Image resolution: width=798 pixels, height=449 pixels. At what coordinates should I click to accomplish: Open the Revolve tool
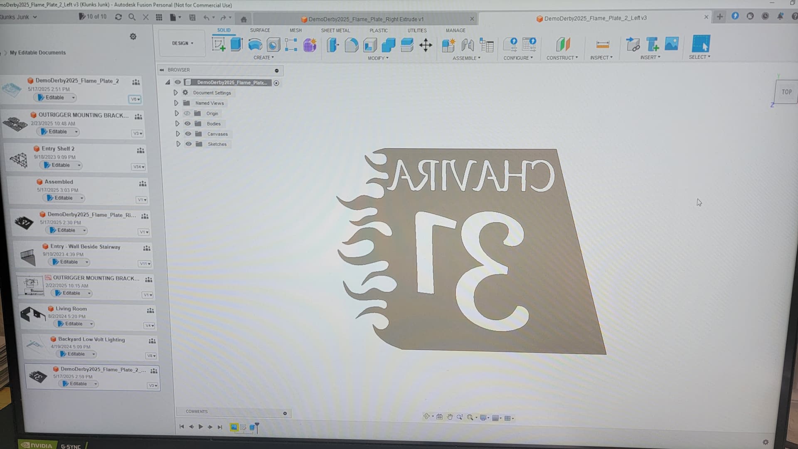click(x=255, y=45)
